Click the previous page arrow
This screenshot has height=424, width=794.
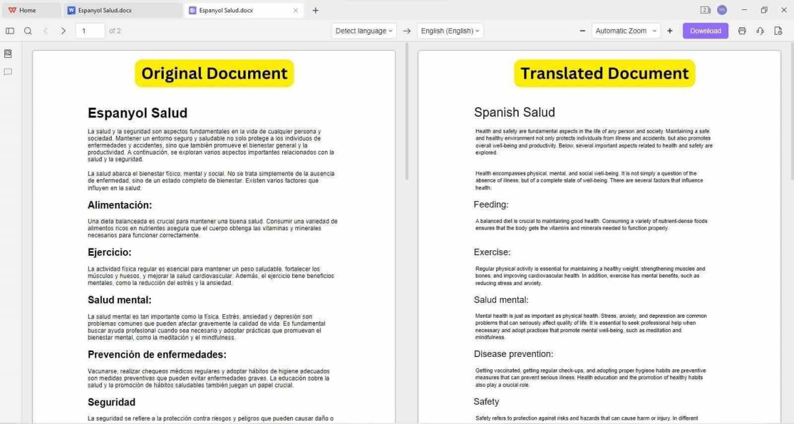coord(47,30)
